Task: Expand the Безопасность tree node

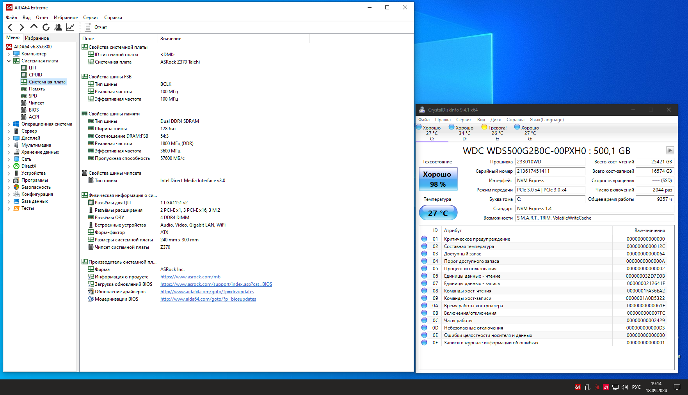Action: pyautogui.click(x=9, y=187)
